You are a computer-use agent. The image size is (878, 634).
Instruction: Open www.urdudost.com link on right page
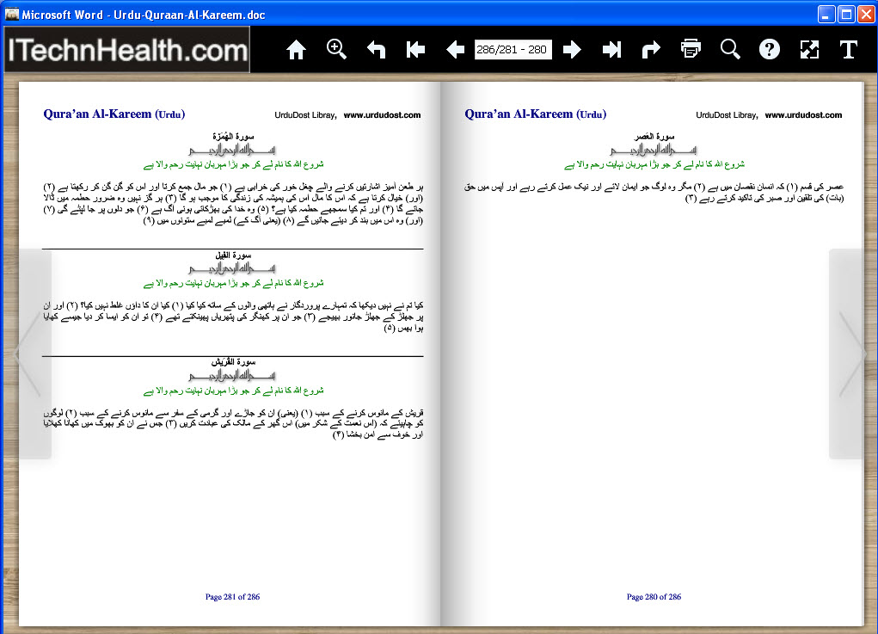pos(803,114)
